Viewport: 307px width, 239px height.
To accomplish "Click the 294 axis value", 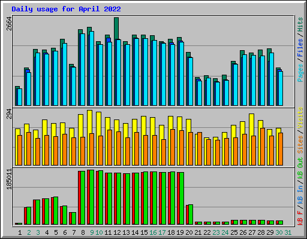I will [9, 114].
